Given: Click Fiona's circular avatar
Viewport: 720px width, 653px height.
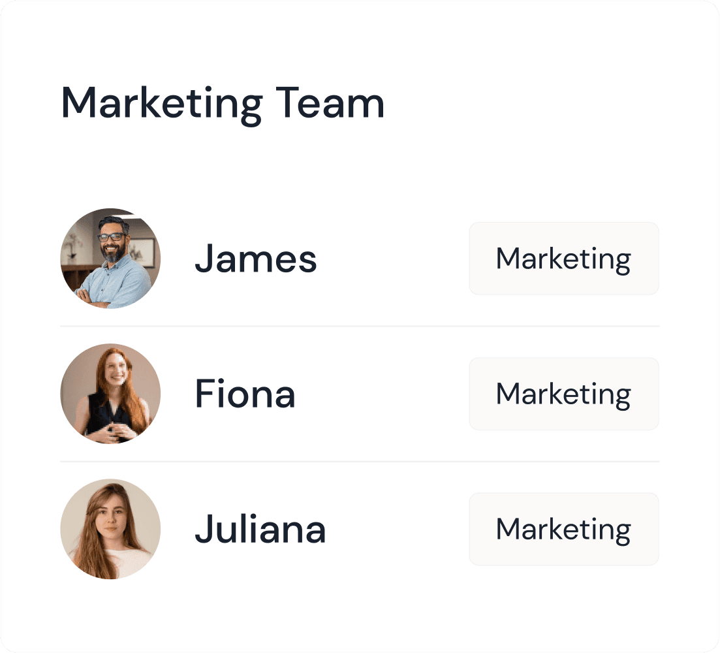Looking at the screenshot, I should tap(111, 394).
